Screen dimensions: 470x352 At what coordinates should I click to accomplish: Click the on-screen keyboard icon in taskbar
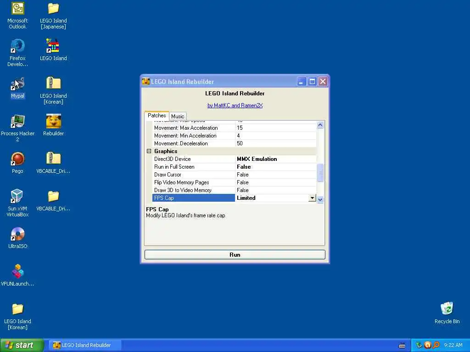(x=402, y=346)
